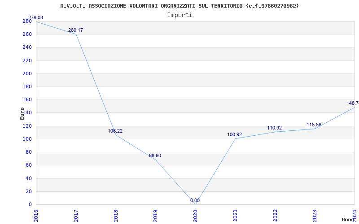Click the 200 y-axis tick label

[27, 73]
